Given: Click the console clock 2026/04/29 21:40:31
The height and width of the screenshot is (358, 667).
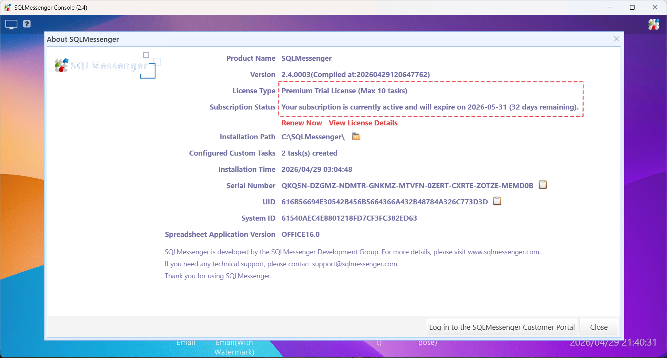Looking at the screenshot, I should (x=613, y=342).
